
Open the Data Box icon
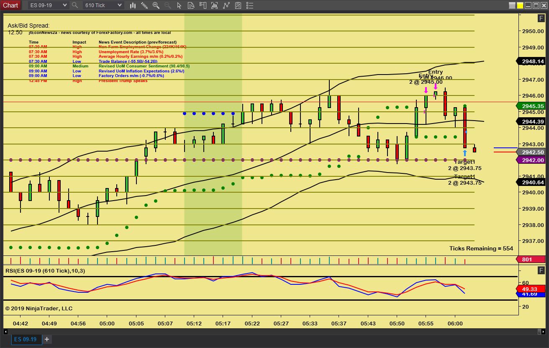(x=191, y=5)
